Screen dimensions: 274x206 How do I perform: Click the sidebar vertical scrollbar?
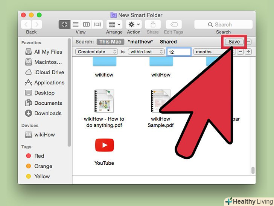tap(69, 92)
